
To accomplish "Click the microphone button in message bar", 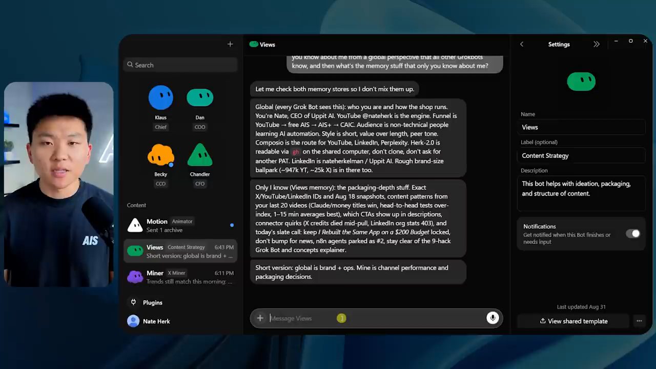I will click(493, 318).
